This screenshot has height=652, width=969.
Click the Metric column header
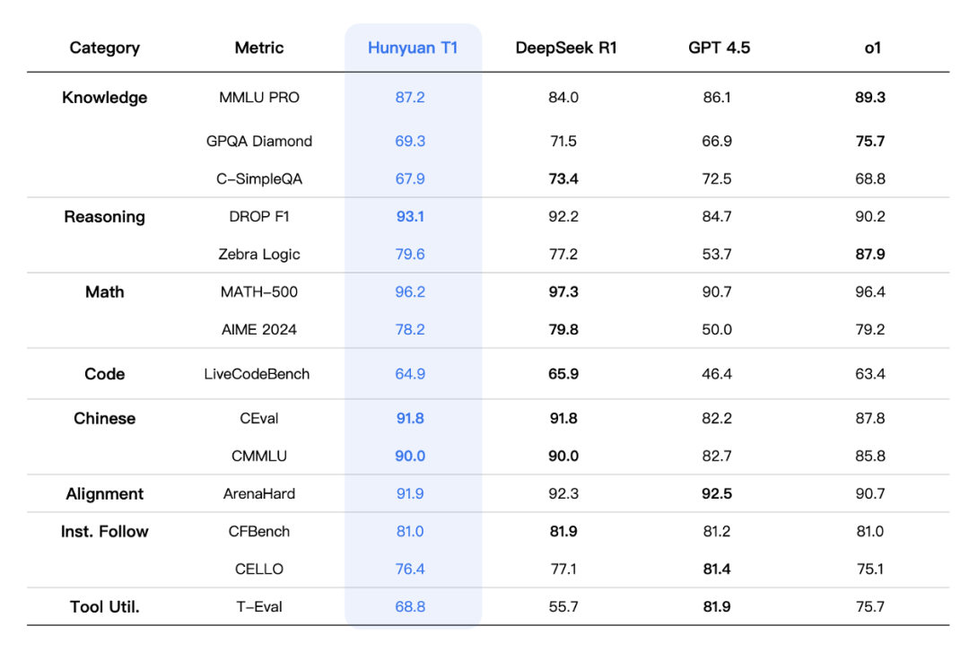(x=259, y=48)
